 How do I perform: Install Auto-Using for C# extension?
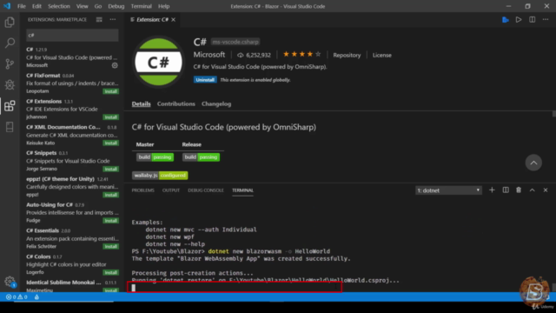pos(111,221)
